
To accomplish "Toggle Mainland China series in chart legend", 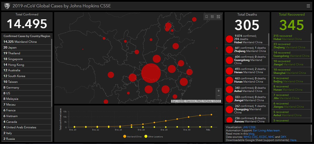I will point(133,136).
